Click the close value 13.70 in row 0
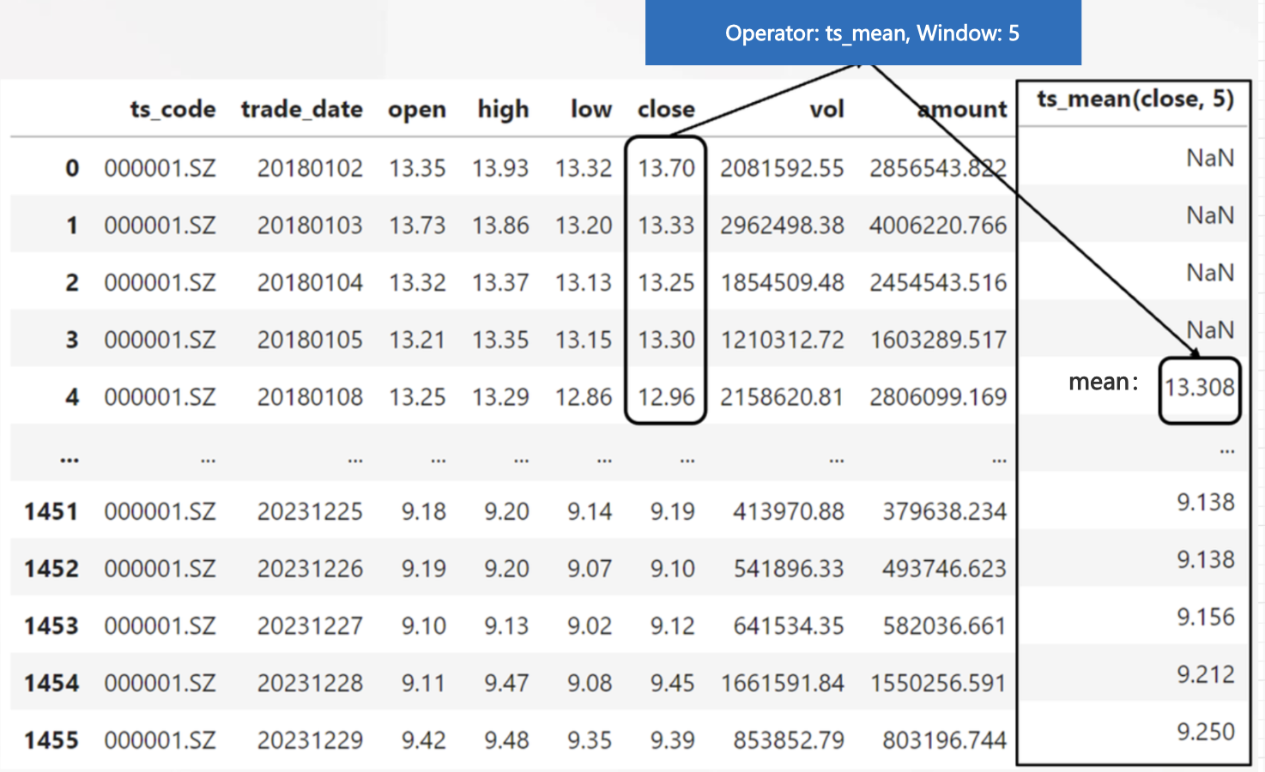Image resolution: width=1265 pixels, height=772 pixels. tap(666, 168)
